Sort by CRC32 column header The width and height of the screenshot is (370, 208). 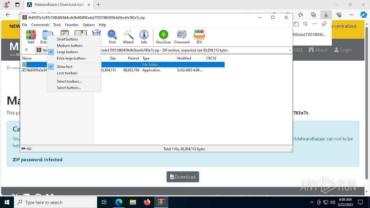click(214, 58)
